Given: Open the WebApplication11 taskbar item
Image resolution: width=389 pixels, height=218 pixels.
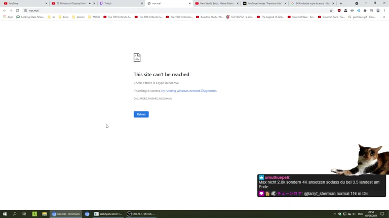Looking at the screenshot, I should coord(108,214).
